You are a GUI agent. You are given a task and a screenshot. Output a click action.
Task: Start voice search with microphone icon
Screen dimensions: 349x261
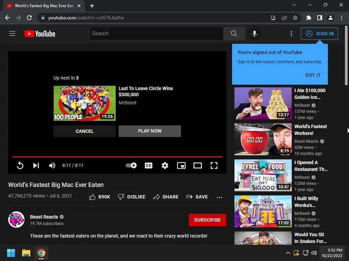click(x=254, y=34)
